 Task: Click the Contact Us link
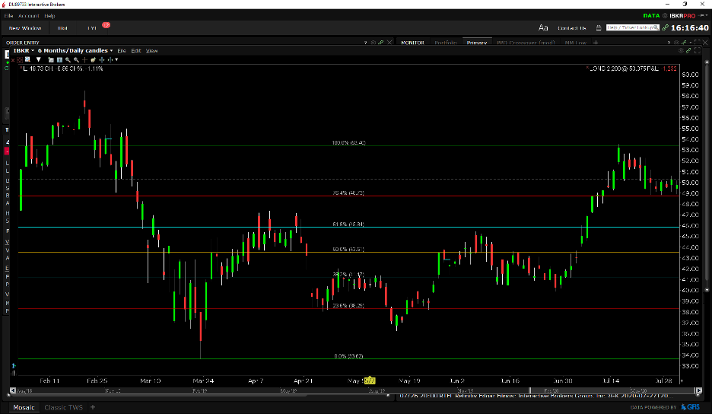(571, 27)
